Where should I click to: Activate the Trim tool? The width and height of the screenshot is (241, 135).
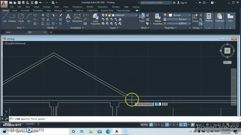(53, 15)
